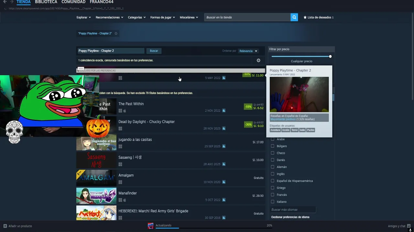Image resolution: width=414 pixels, height=232 pixels.
Task: Click the Manafinder game thumbnail
Action: (x=96, y=196)
